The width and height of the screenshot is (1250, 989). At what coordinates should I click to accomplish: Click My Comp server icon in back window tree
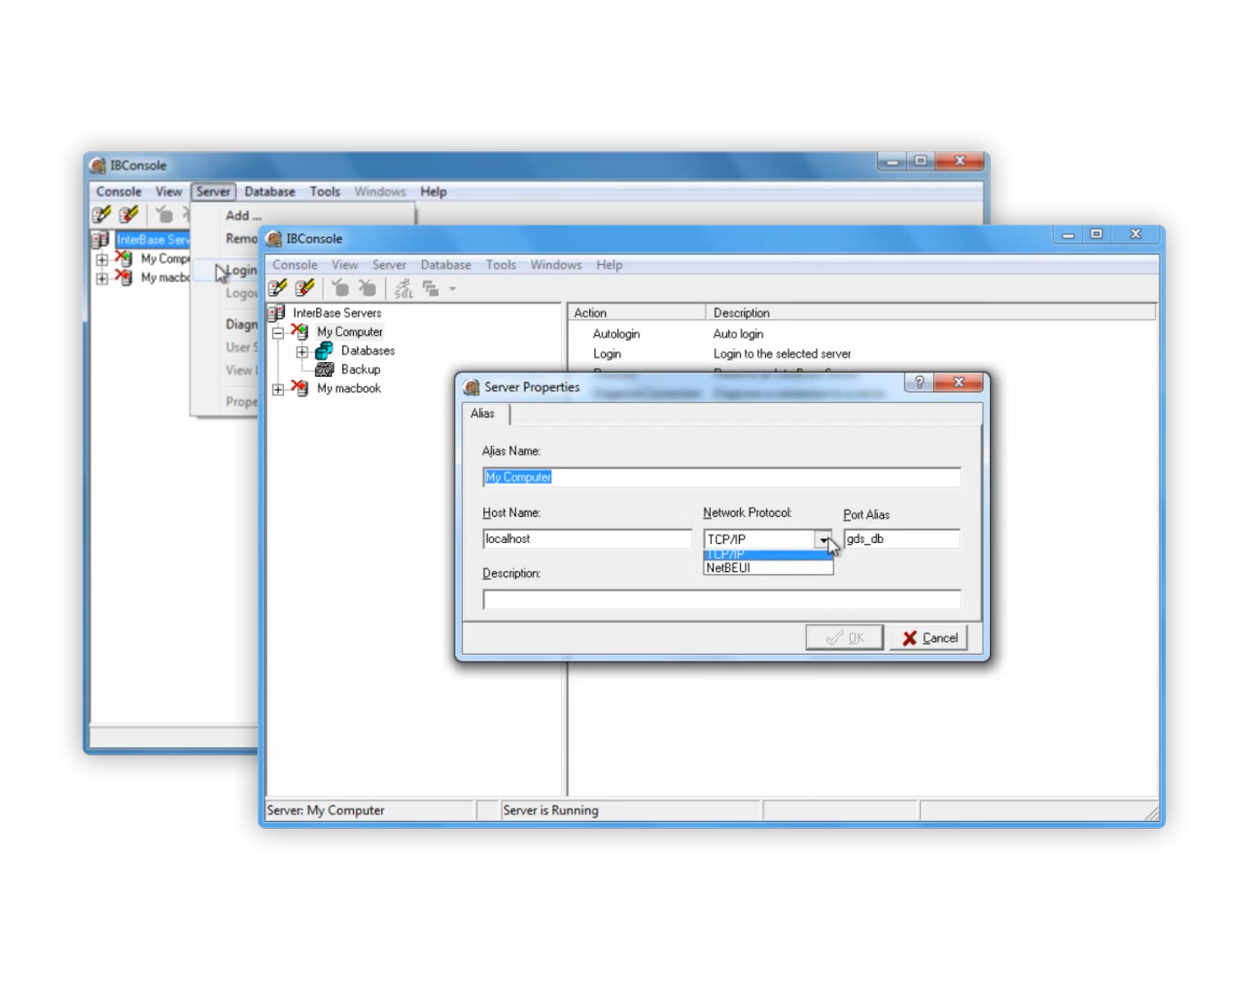tap(123, 258)
